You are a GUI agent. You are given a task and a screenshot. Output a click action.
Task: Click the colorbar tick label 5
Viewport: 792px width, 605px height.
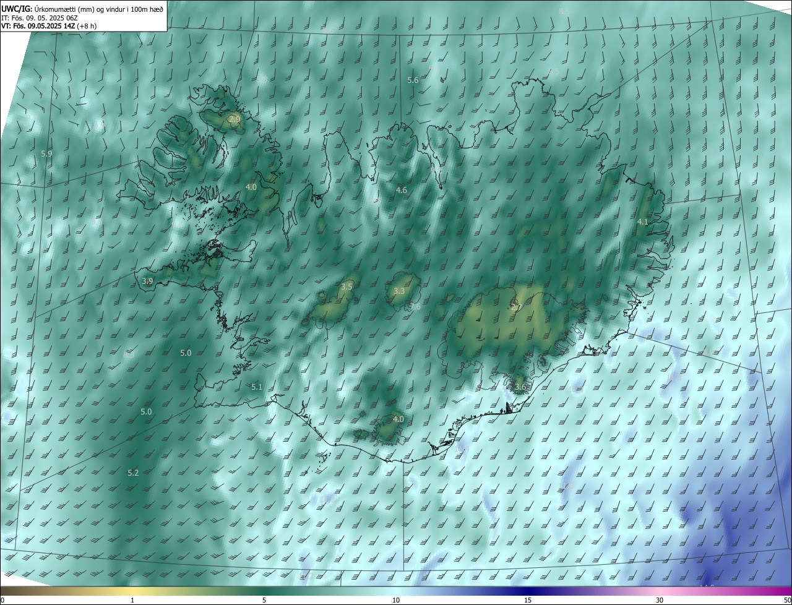point(264,601)
